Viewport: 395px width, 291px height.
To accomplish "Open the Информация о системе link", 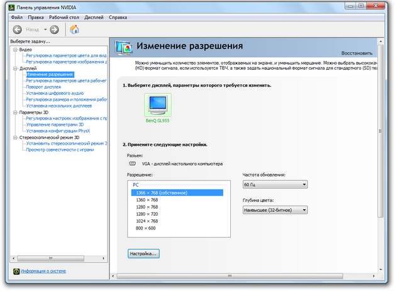I will point(43,271).
